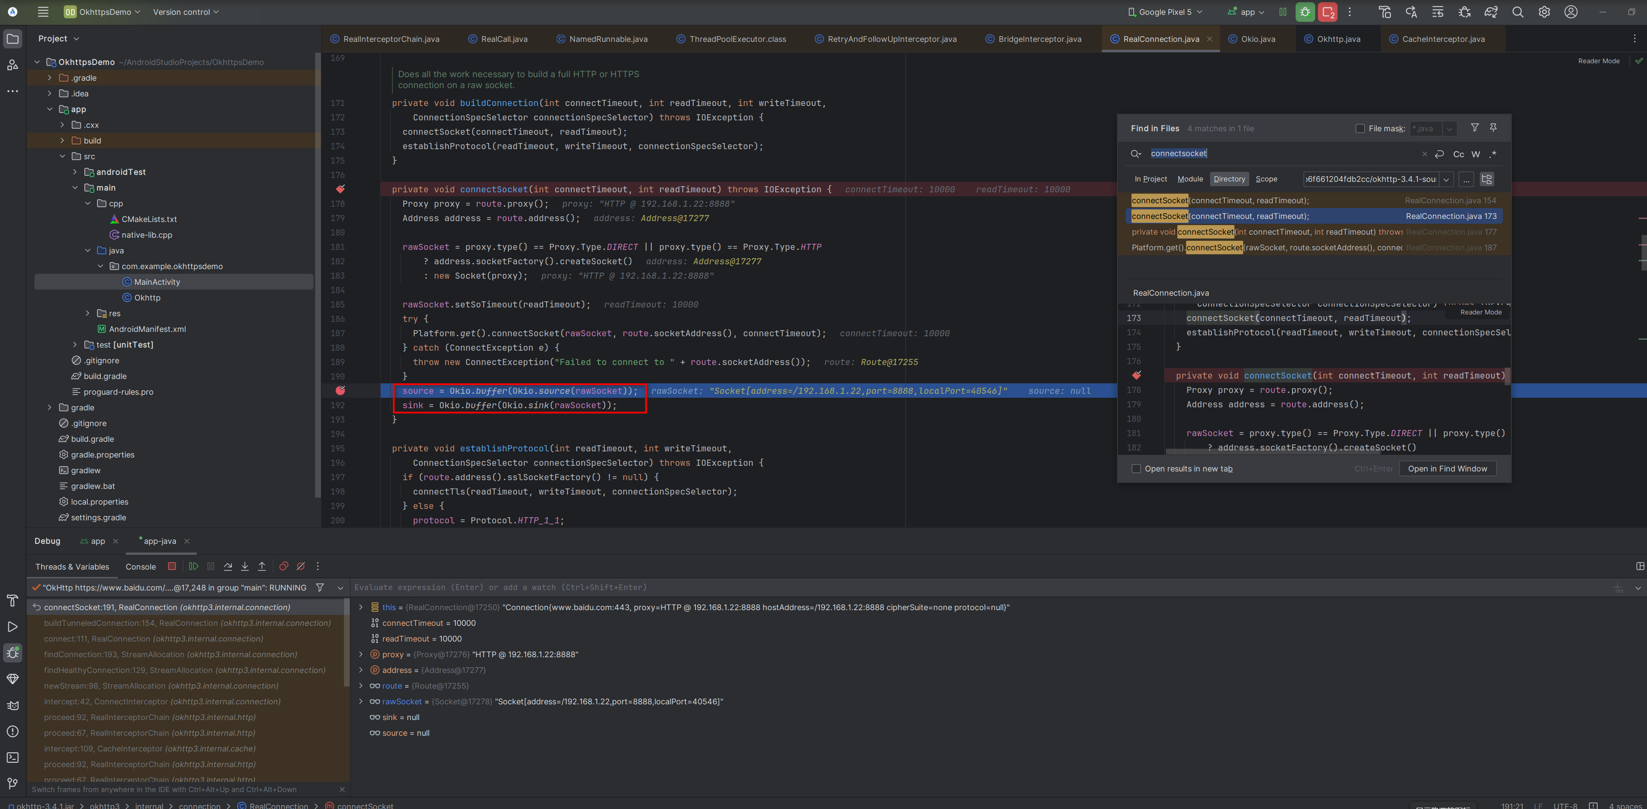The width and height of the screenshot is (1647, 809).
Task: Open Problems tool window icon in sidebar
Action: pyautogui.click(x=12, y=731)
